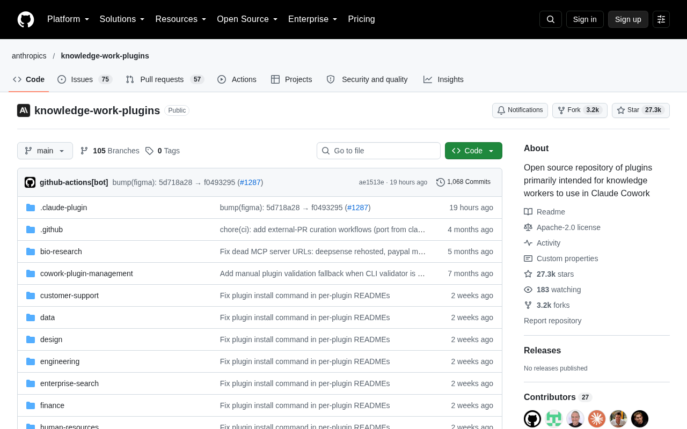Switch to the Issues tab
Image resolution: width=687 pixels, height=429 pixels.
pos(85,79)
